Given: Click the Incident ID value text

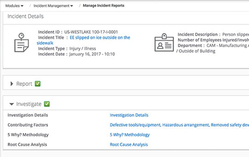Looking at the screenshot, I should click(x=91, y=32).
